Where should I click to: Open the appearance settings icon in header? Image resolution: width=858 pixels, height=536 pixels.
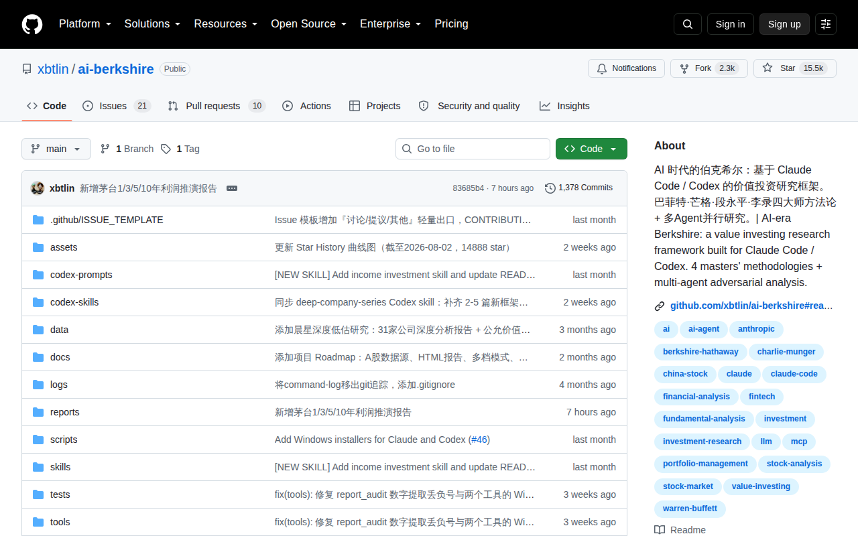tap(826, 24)
